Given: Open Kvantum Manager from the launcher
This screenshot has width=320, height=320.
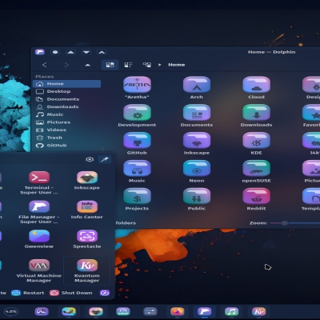Looking at the screenshot, I should point(87,270).
